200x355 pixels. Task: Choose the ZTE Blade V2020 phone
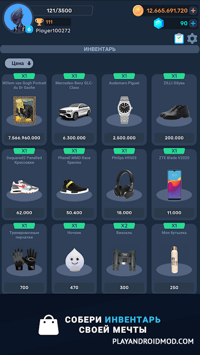(x=174, y=184)
